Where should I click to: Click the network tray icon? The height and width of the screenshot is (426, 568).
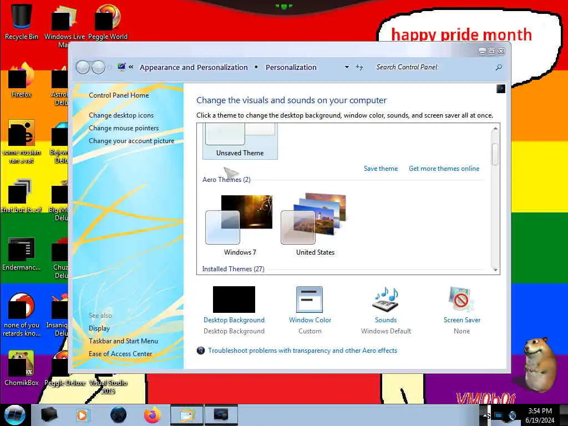point(499,415)
